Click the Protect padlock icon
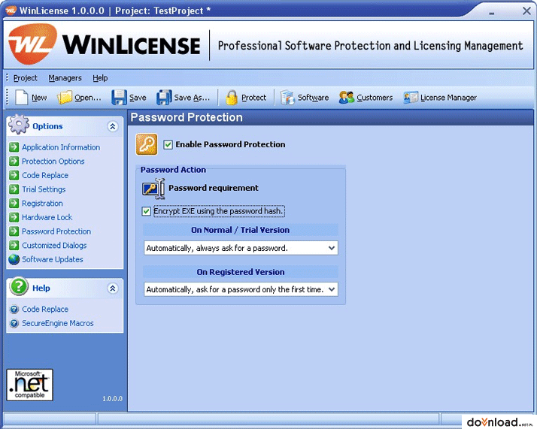Screen dimensions: 537x429 pos(232,98)
